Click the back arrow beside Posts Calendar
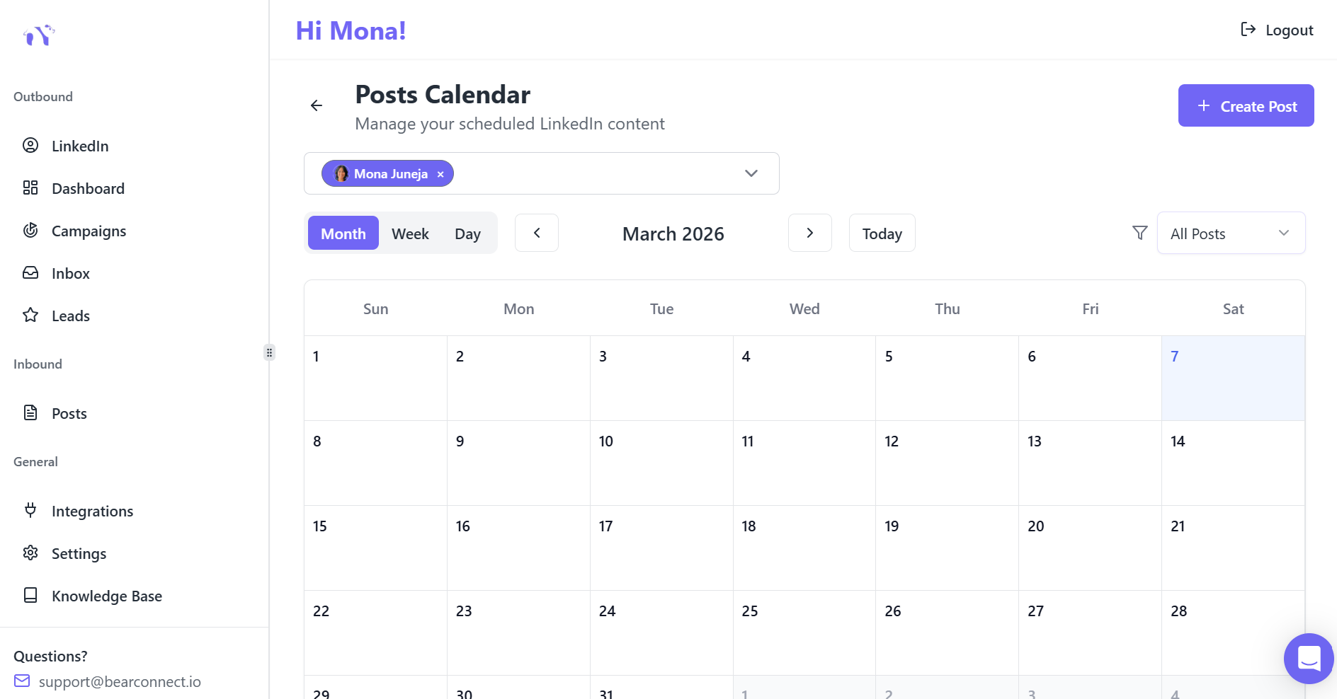 [317, 105]
